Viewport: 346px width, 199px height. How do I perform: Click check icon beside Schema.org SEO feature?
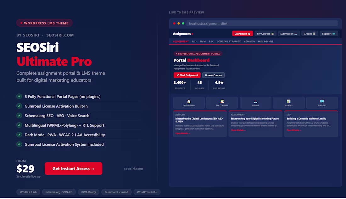coord(19,116)
